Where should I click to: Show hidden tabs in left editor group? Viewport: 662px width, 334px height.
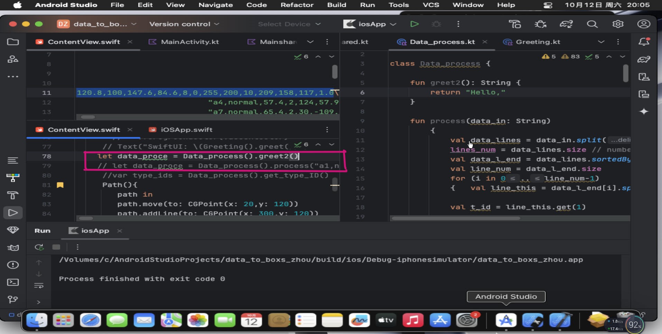(310, 42)
